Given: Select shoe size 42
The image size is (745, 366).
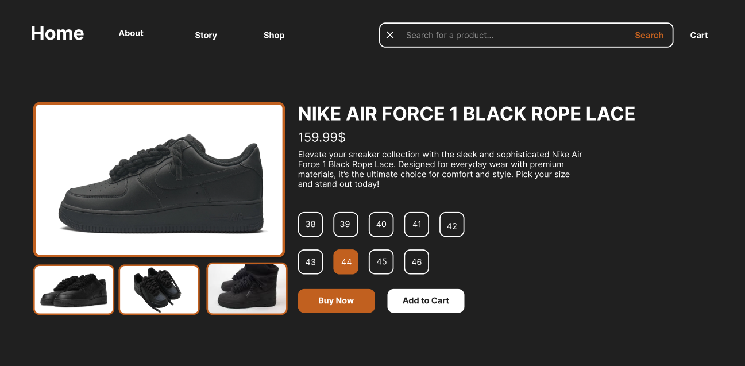Looking at the screenshot, I should [x=451, y=225].
